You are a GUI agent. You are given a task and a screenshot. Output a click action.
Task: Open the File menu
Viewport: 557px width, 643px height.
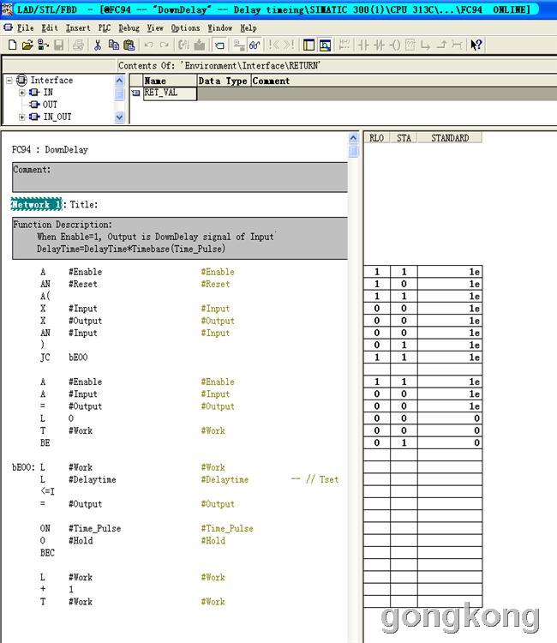(26, 28)
